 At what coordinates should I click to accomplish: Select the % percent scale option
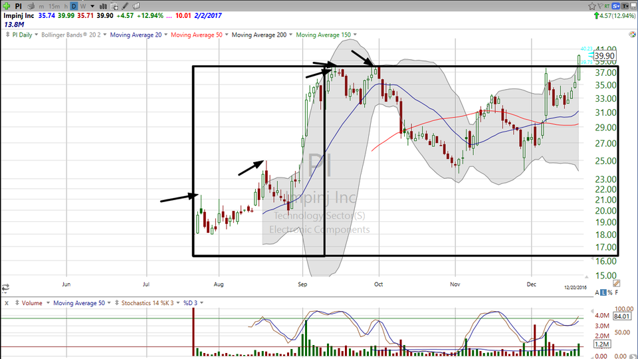point(610,293)
